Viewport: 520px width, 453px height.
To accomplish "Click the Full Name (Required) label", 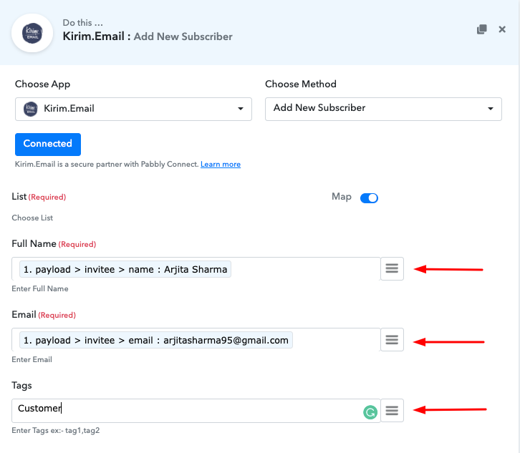I will (x=54, y=244).
